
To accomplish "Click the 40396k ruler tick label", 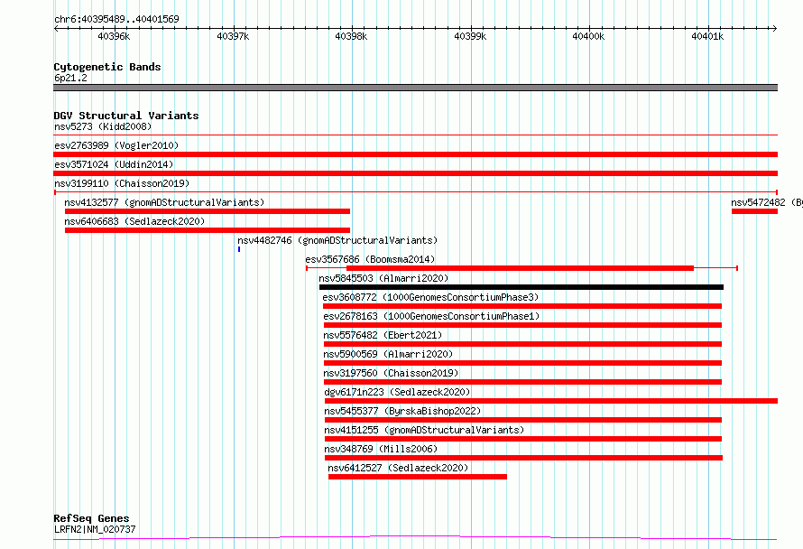I will [x=114, y=36].
